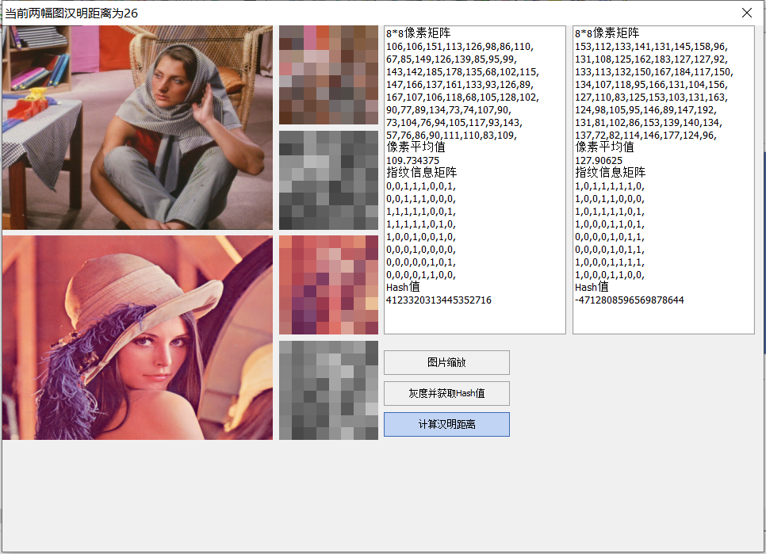Image resolution: width=766 pixels, height=554 pixels.
Task: Click the right panel's 指纹信息矩阵 heading
Action: 610,172
